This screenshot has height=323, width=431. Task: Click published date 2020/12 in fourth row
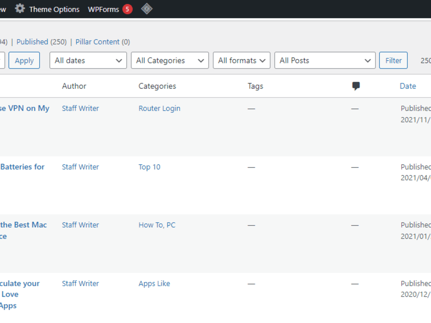[415, 295]
